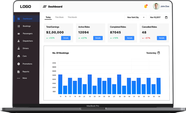Toggle the hamburger menu icon beside Dashboard
This screenshot has width=186, height=113.
pyautogui.click(x=45, y=7)
